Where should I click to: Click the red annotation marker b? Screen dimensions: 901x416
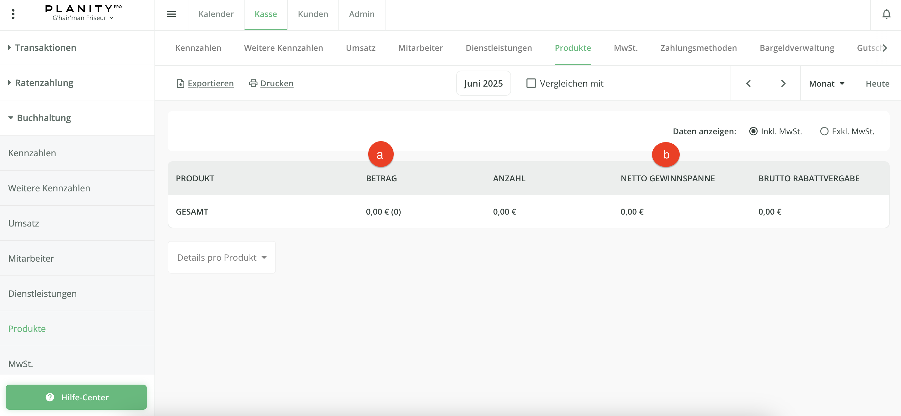point(666,155)
